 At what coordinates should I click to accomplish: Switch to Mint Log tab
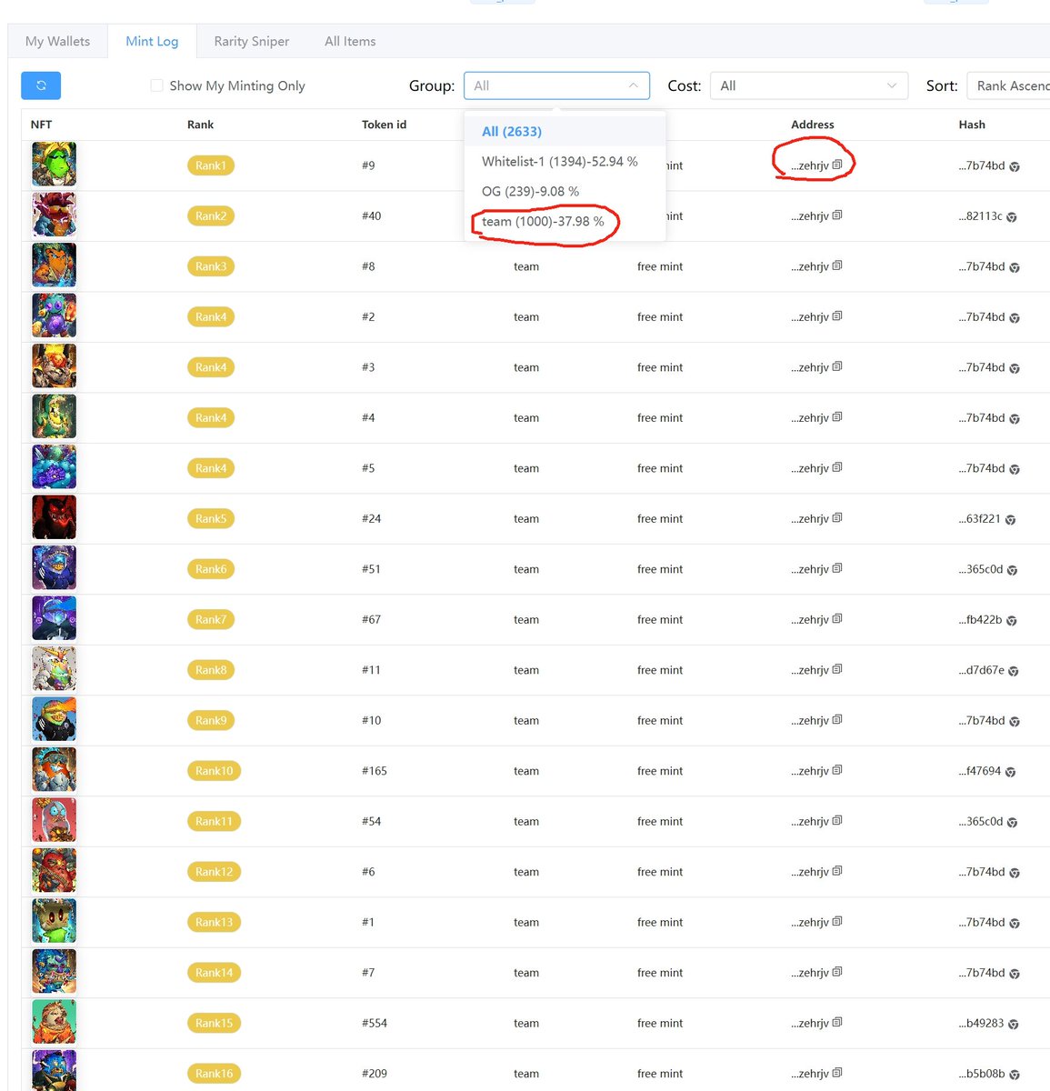152,41
